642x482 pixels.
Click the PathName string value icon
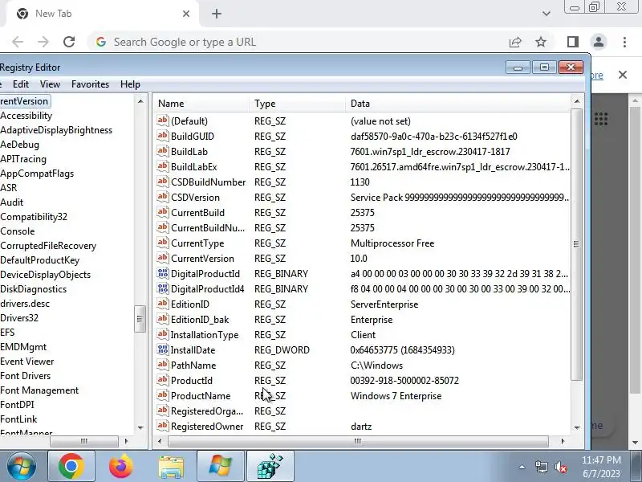(163, 365)
